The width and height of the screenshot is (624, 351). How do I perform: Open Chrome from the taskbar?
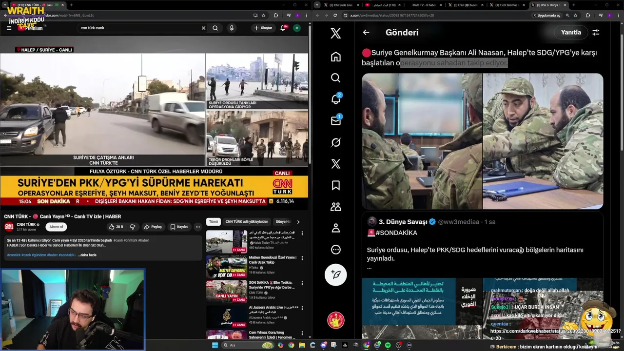point(291,345)
